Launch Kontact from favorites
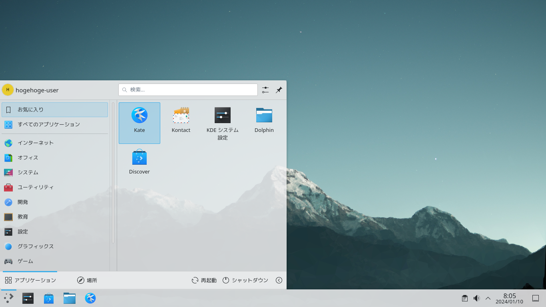The image size is (546, 307). pos(181,123)
